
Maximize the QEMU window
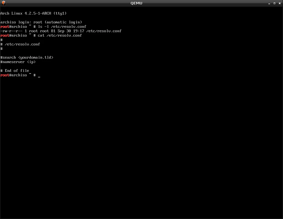click(274, 3)
